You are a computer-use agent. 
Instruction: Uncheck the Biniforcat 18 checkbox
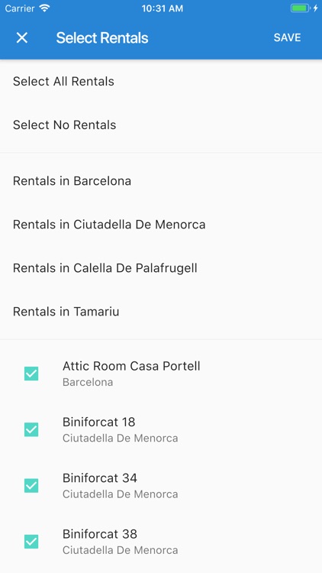click(x=31, y=429)
